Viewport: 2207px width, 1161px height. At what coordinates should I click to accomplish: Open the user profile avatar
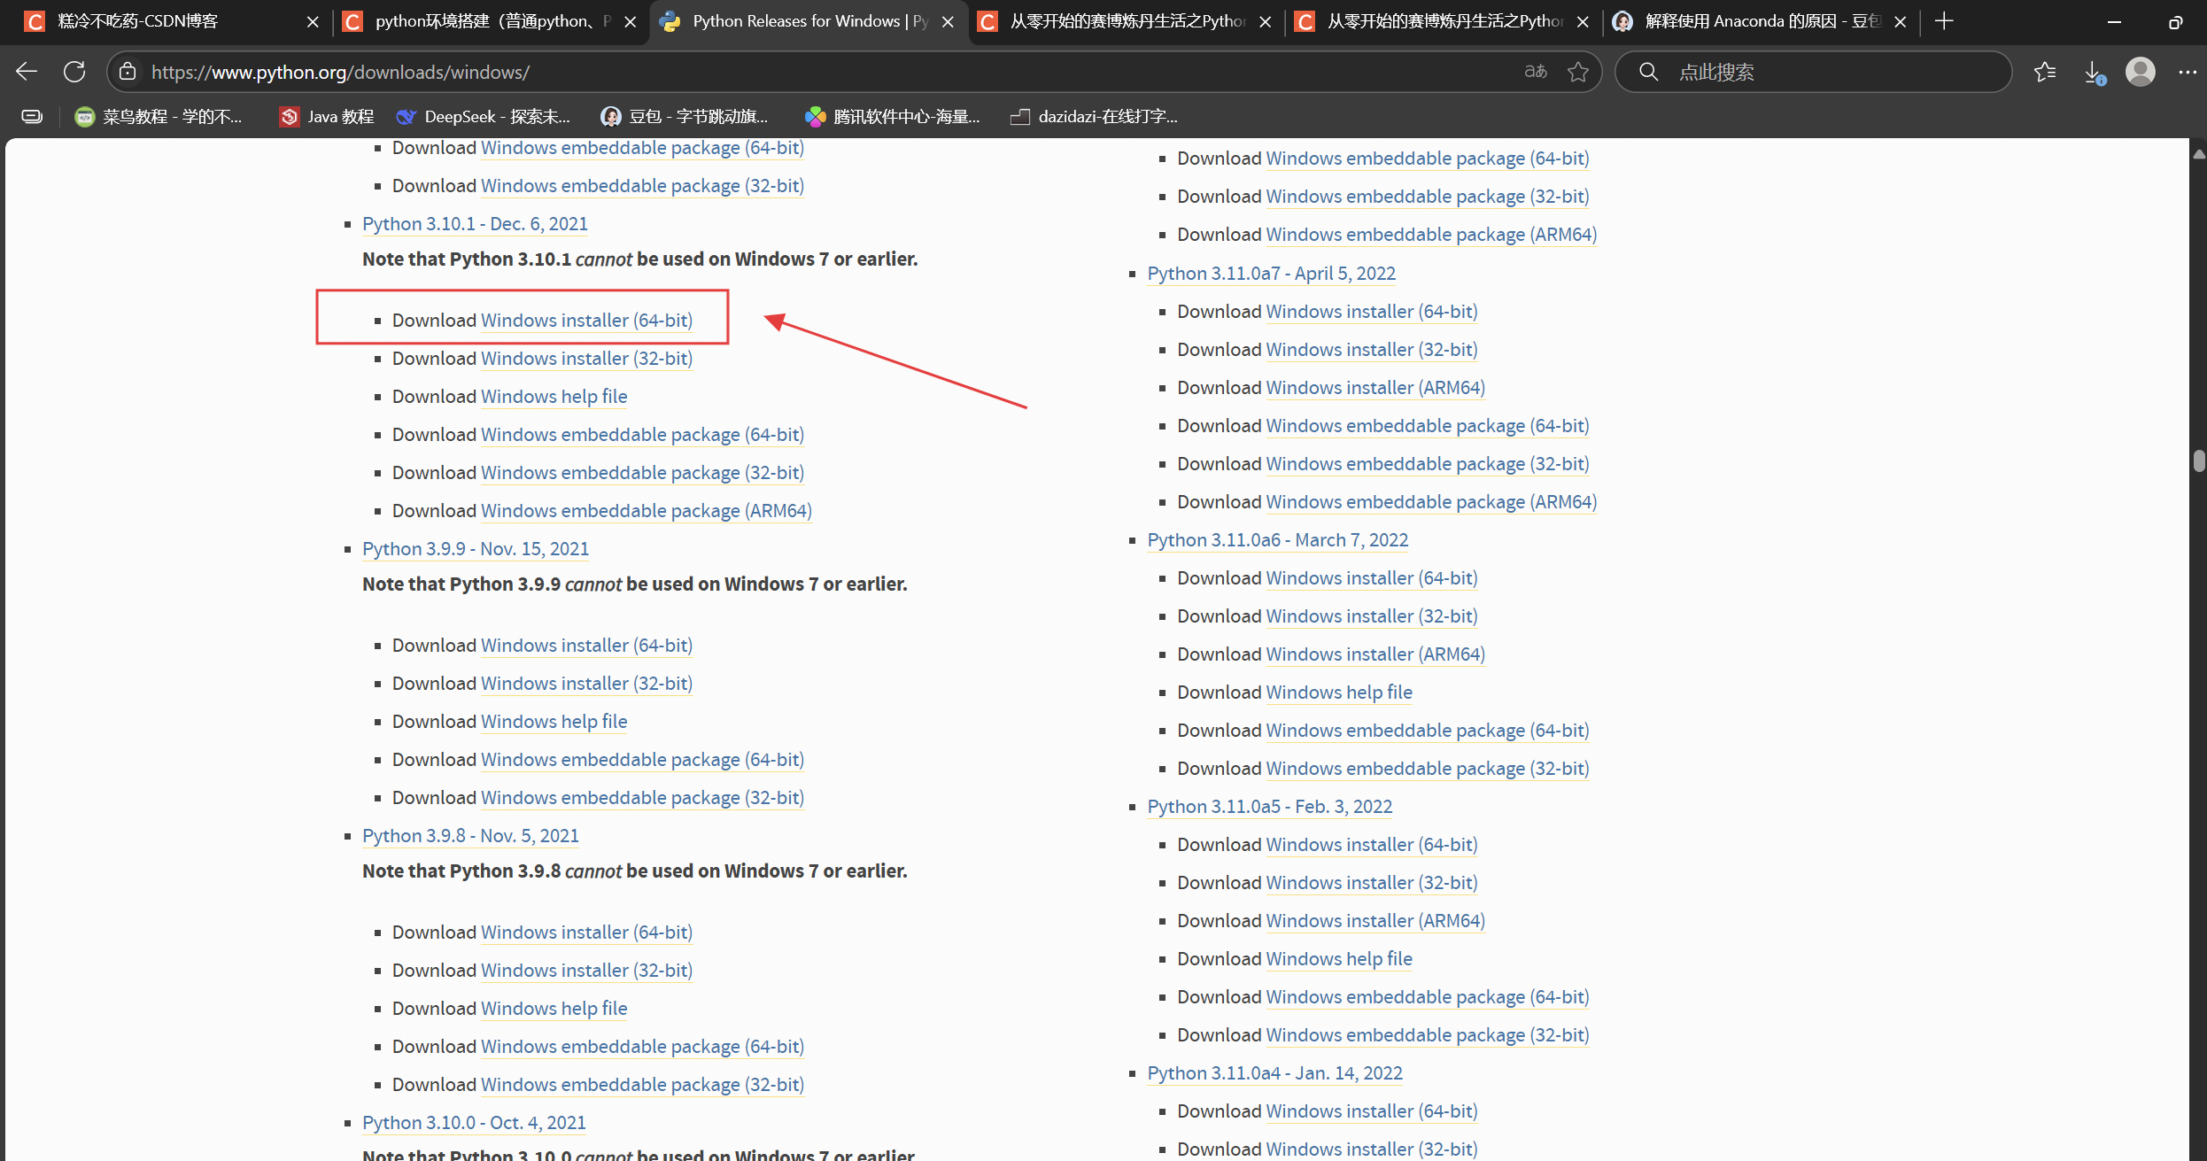(x=2141, y=72)
